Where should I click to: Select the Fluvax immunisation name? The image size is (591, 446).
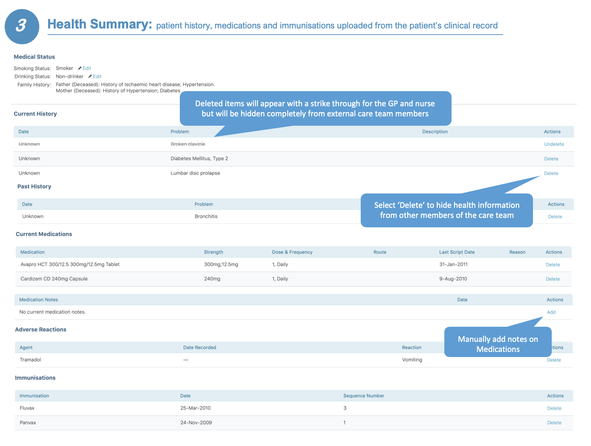(27, 408)
